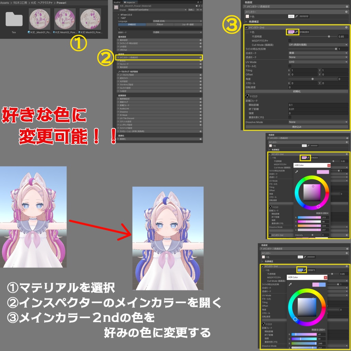The width and height of the screenshot is (351, 351).
Task: Open gear menu on the ID Mask row
Action: 201,115
